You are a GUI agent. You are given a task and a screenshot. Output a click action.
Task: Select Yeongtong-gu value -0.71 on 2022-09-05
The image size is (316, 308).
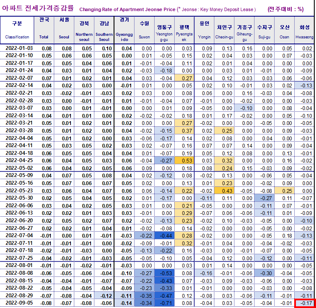[164, 303]
